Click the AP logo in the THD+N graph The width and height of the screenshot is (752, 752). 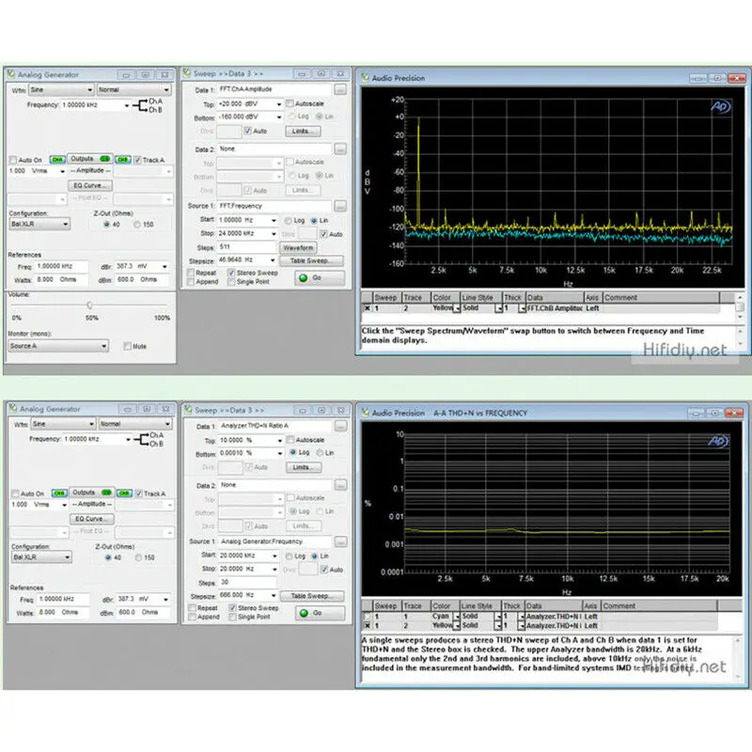coord(718,441)
